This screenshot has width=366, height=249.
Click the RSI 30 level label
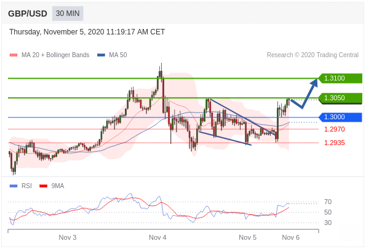click(328, 223)
